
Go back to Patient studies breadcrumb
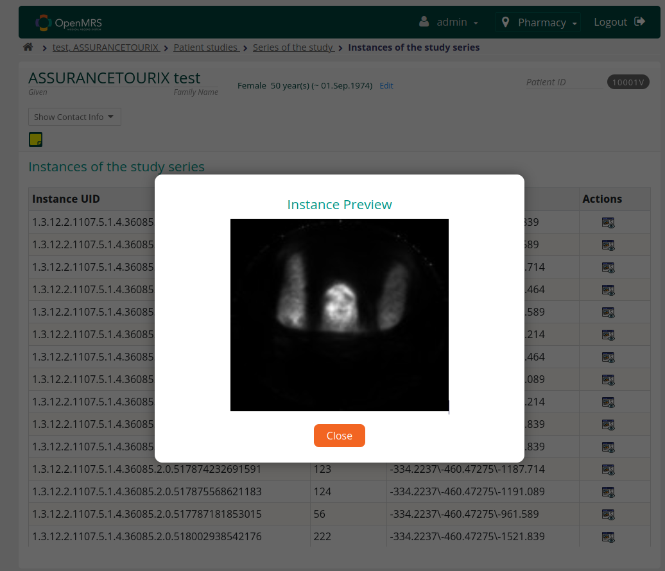(206, 47)
